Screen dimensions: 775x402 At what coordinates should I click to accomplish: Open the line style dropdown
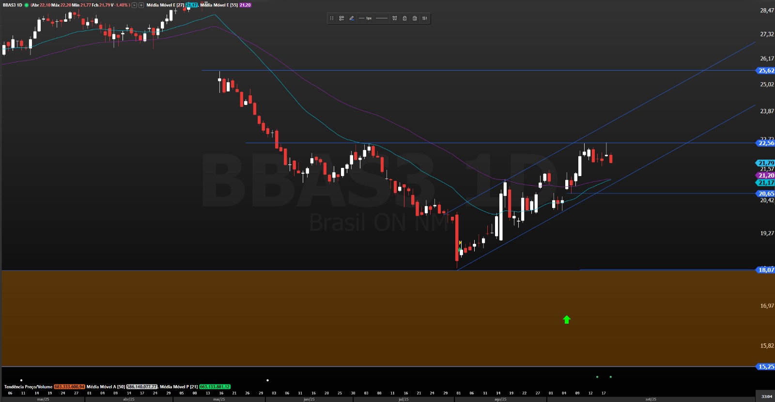(x=382, y=18)
